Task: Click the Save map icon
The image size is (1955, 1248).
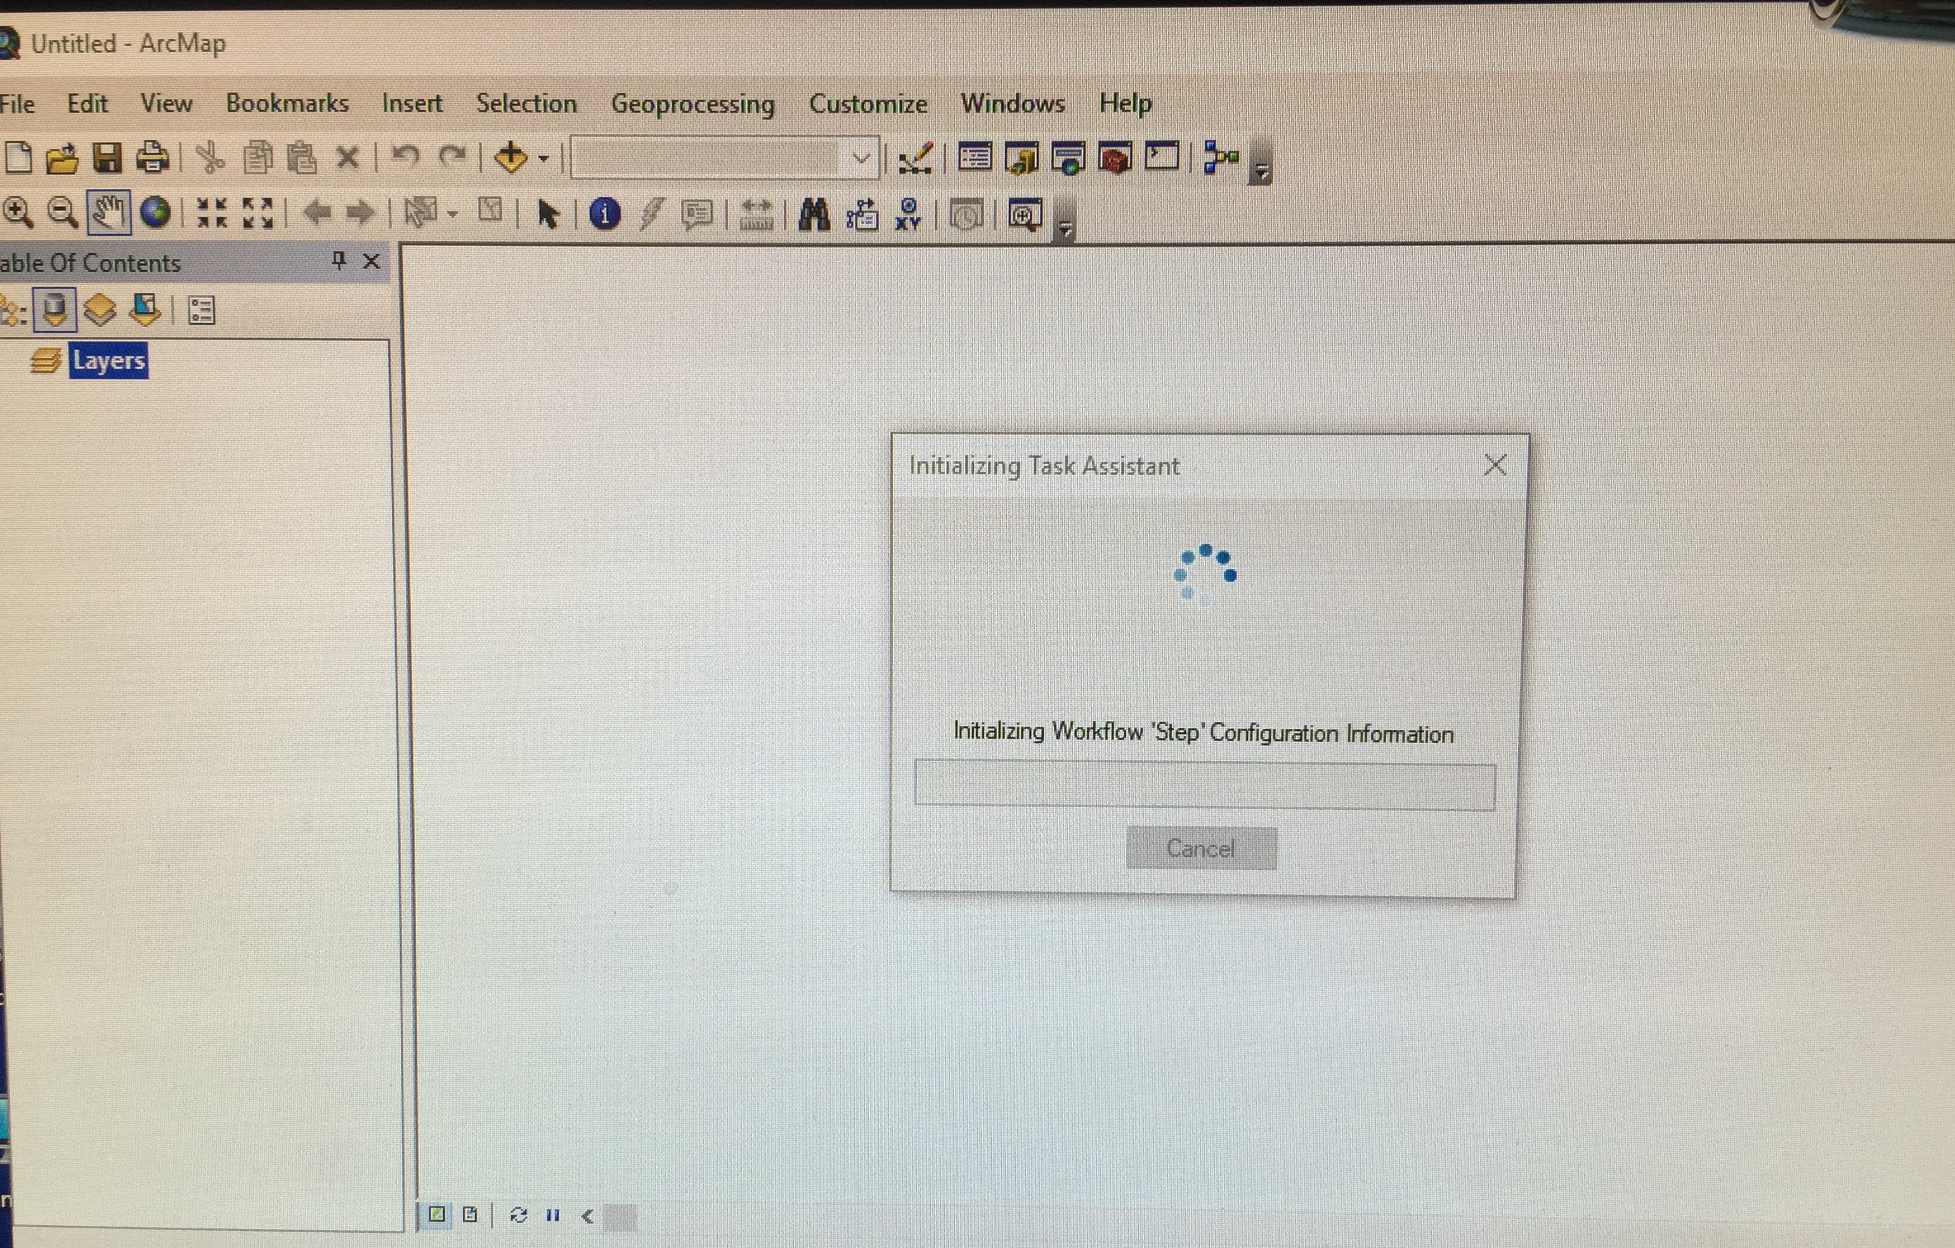Action: click(107, 157)
